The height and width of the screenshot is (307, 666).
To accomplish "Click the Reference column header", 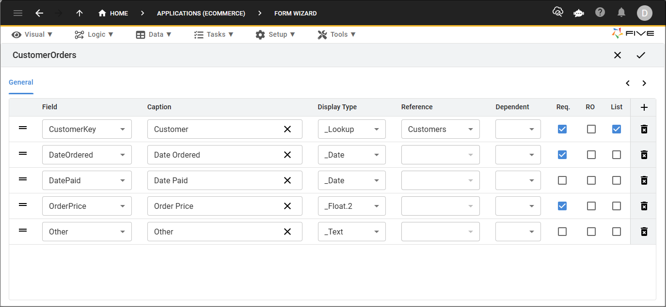I will [x=417, y=107].
